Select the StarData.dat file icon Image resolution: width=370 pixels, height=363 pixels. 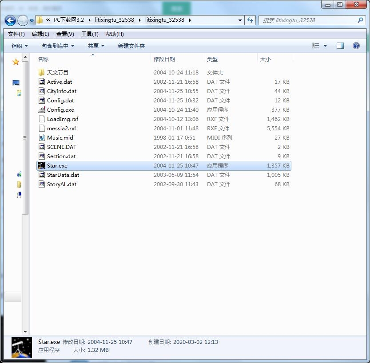[x=42, y=175]
